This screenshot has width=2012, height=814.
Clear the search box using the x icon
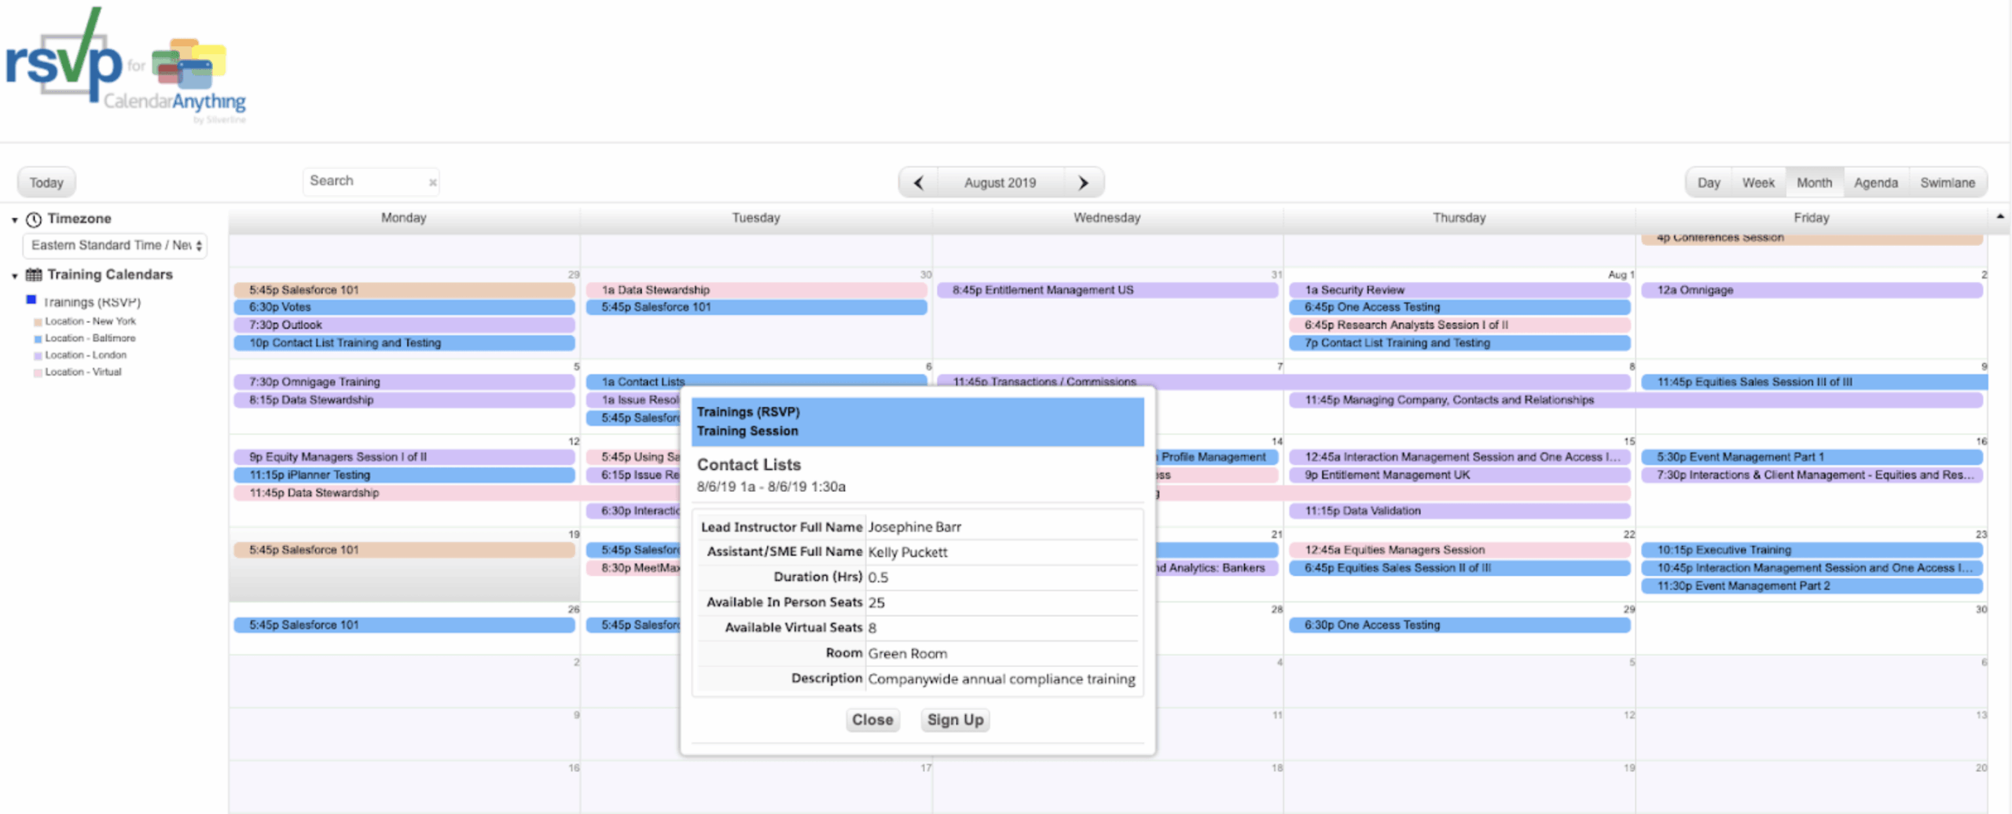click(x=432, y=181)
